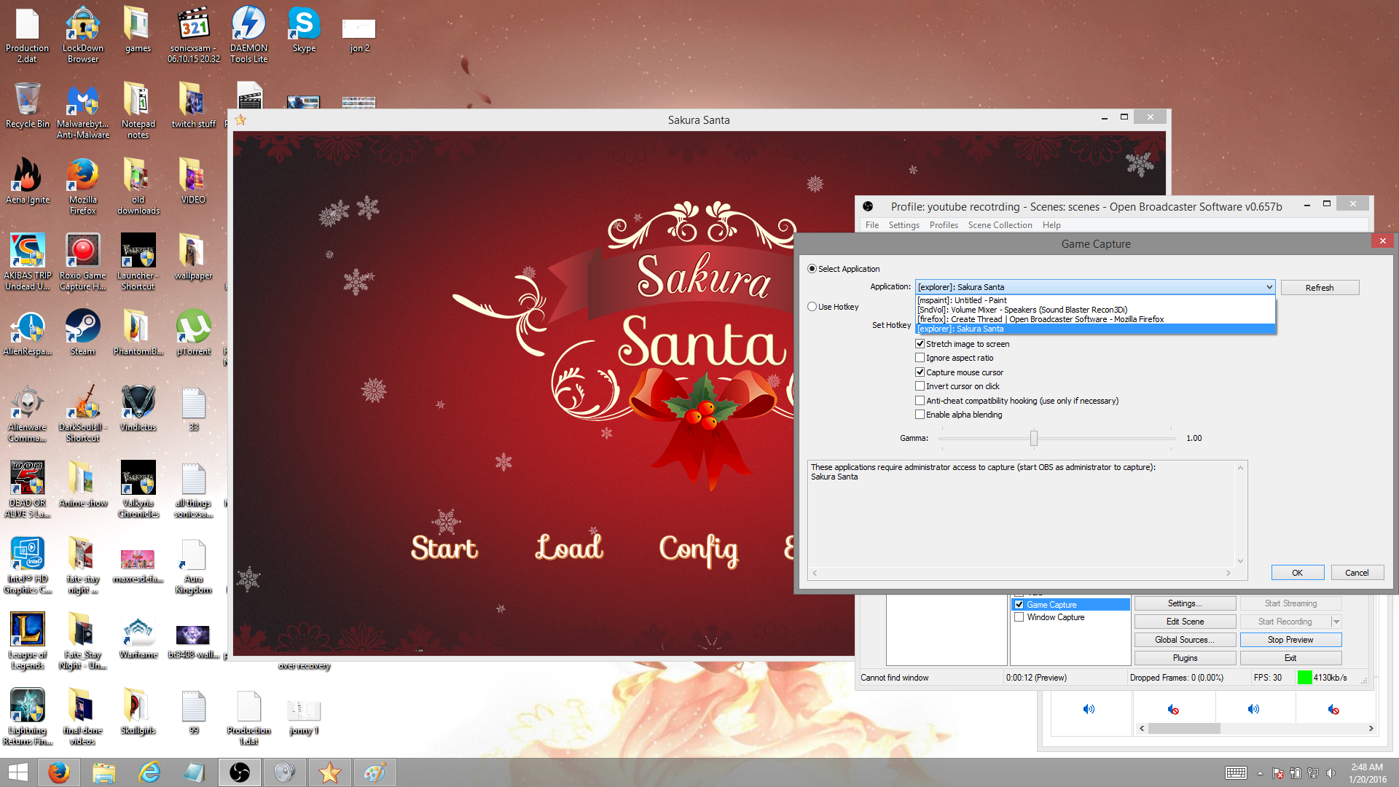
Task: Open OBS Global Sources
Action: [x=1185, y=640]
